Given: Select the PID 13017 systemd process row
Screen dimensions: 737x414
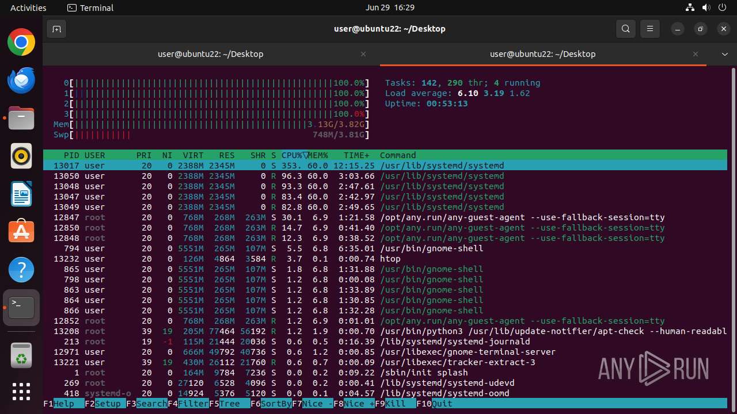Looking at the screenshot, I should tap(385, 166).
